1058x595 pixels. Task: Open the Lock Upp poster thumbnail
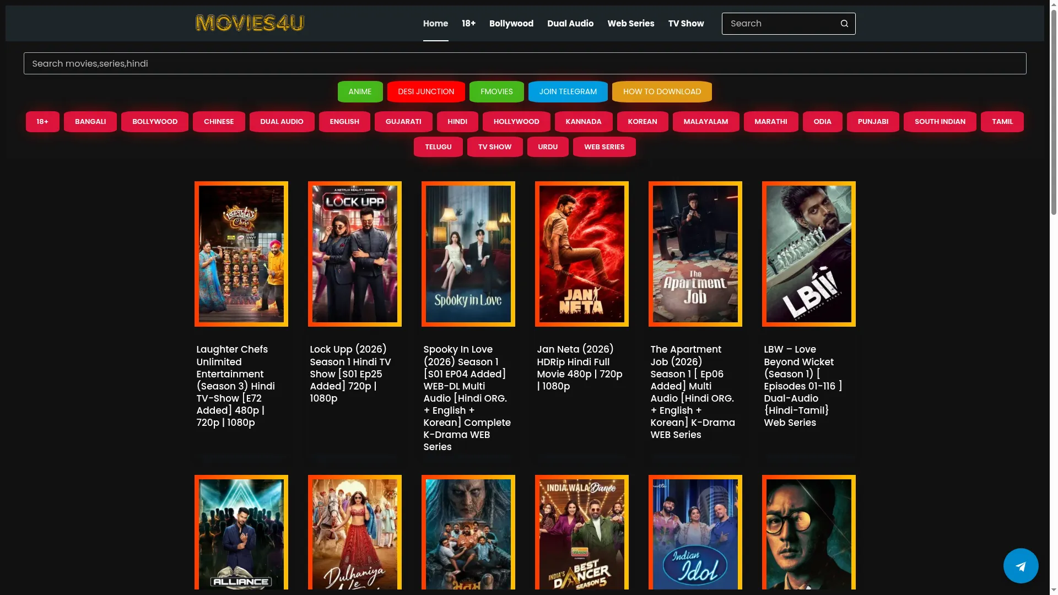click(x=355, y=254)
